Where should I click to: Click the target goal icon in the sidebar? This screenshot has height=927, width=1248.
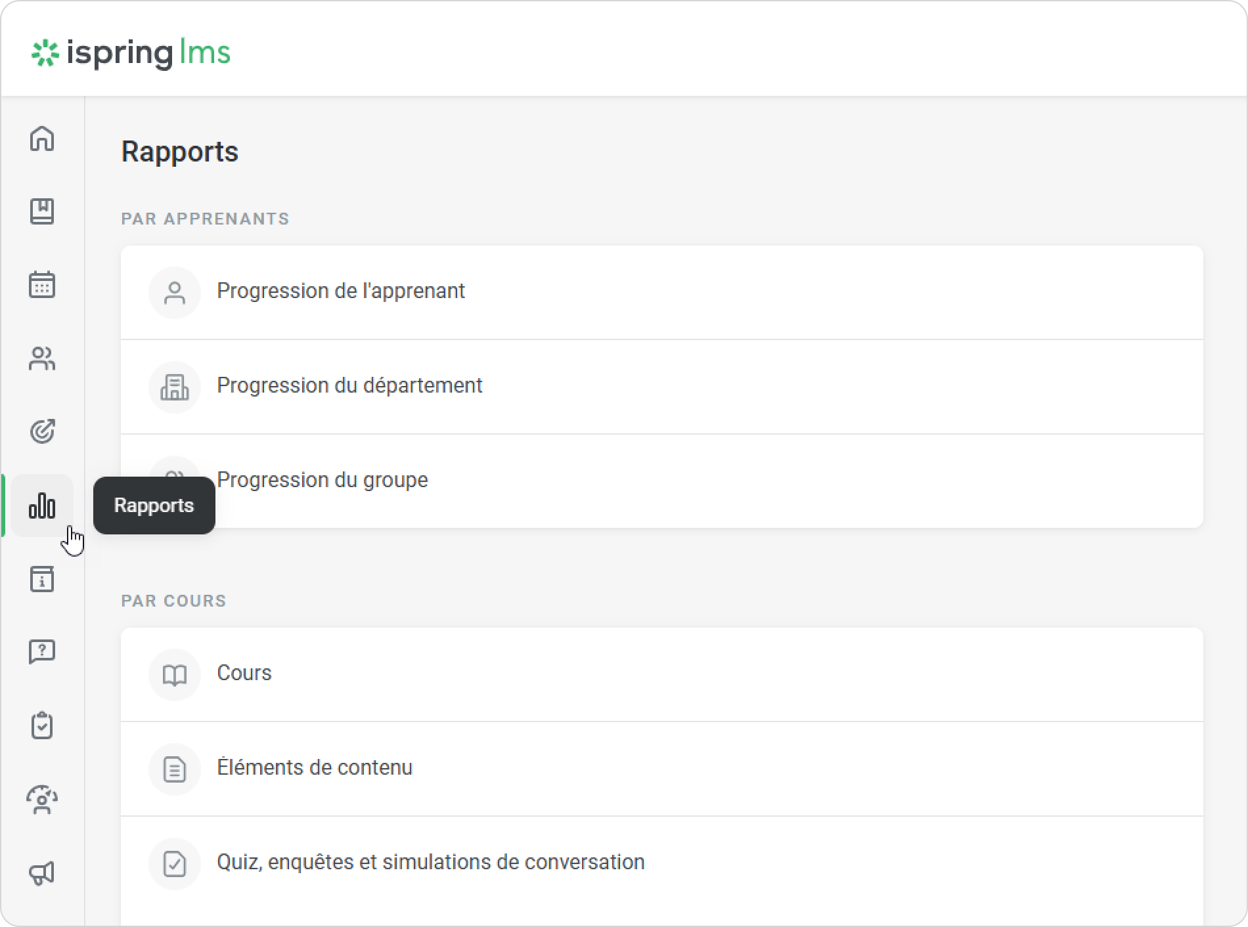click(x=42, y=431)
